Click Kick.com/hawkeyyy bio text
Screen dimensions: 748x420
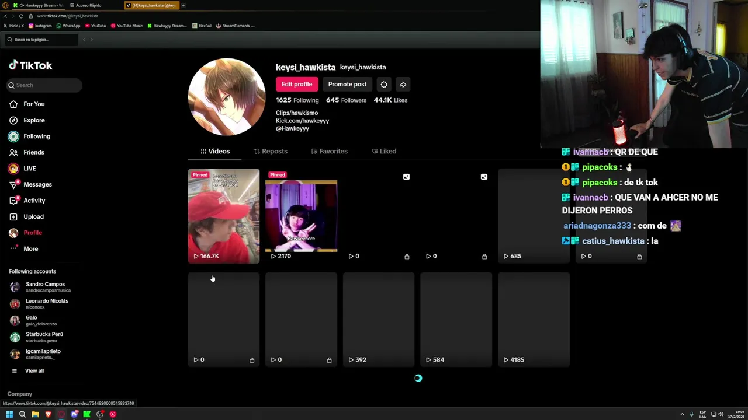point(302,121)
